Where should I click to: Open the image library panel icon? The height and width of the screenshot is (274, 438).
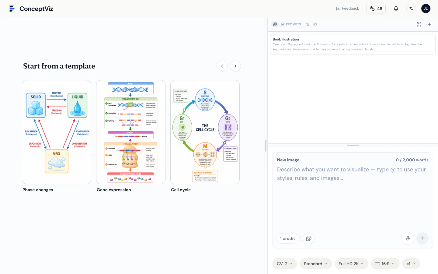click(x=275, y=24)
